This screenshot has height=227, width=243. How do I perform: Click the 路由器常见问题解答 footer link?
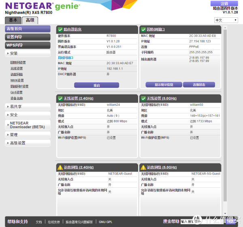[79, 222]
